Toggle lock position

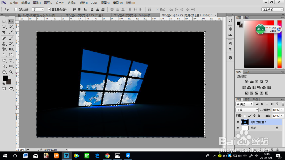[x=254, y=116]
